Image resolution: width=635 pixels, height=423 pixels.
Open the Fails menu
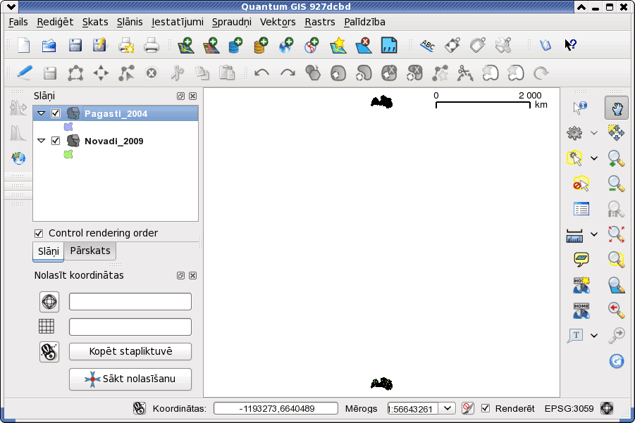pyautogui.click(x=18, y=23)
